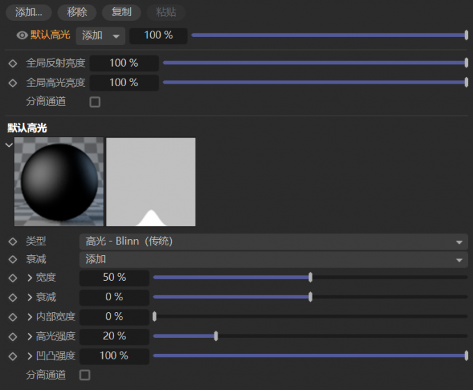Adjust the 凹凸强度 slider
The image size is (473, 390).
click(x=310, y=356)
